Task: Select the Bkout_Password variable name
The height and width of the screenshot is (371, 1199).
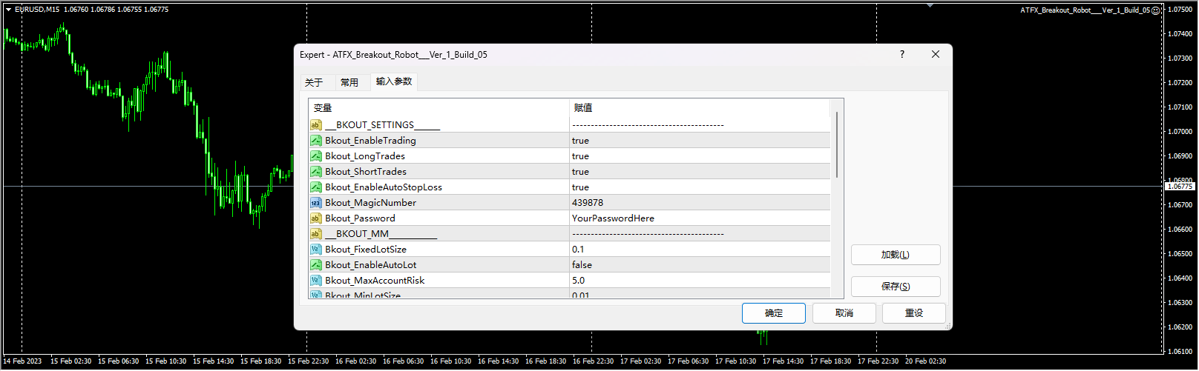Action: (360, 218)
